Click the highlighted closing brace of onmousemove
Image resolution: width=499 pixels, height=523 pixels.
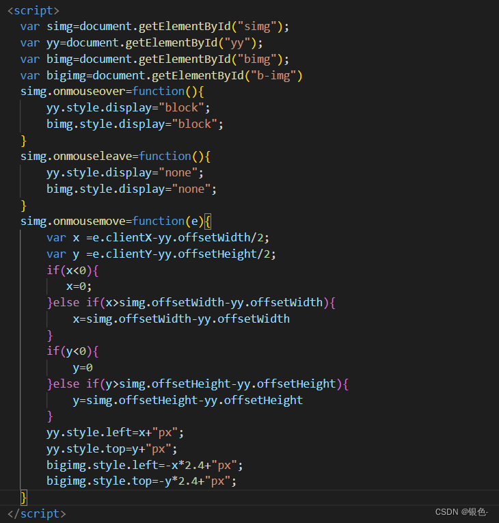[24, 498]
